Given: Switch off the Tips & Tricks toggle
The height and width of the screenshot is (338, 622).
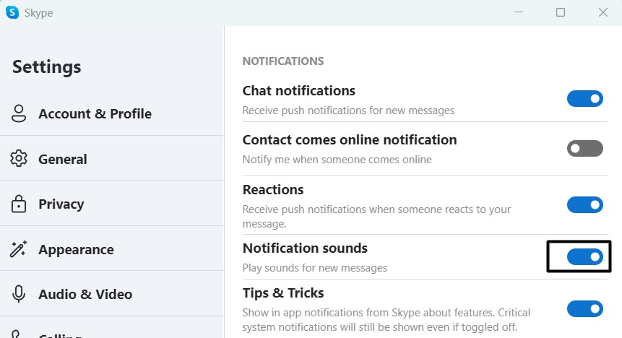Looking at the screenshot, I should coord(584,309).
